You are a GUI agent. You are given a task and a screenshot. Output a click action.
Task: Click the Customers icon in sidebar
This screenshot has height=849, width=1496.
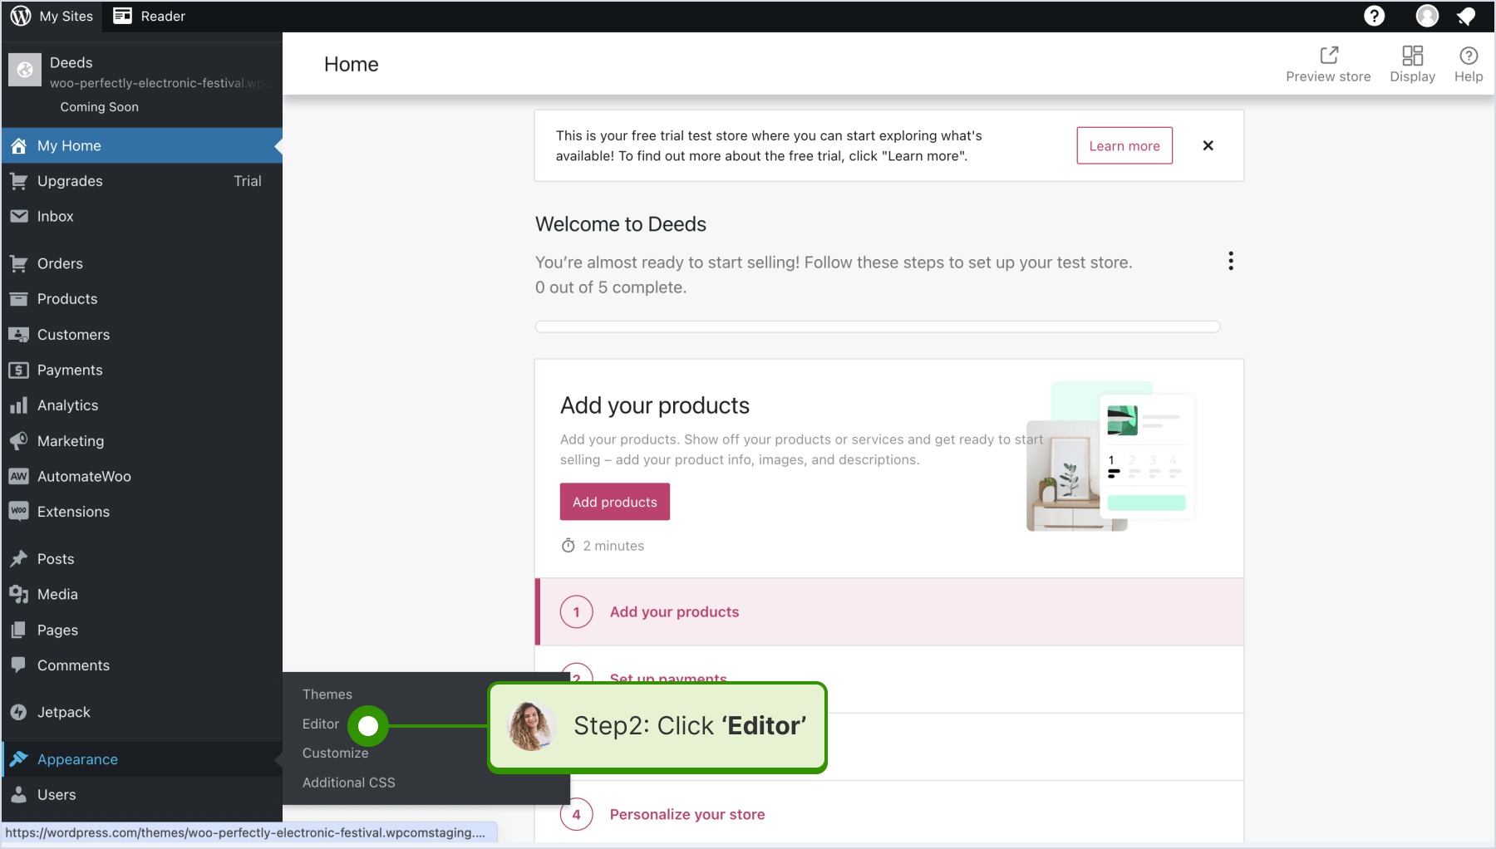tap(19, 335)
